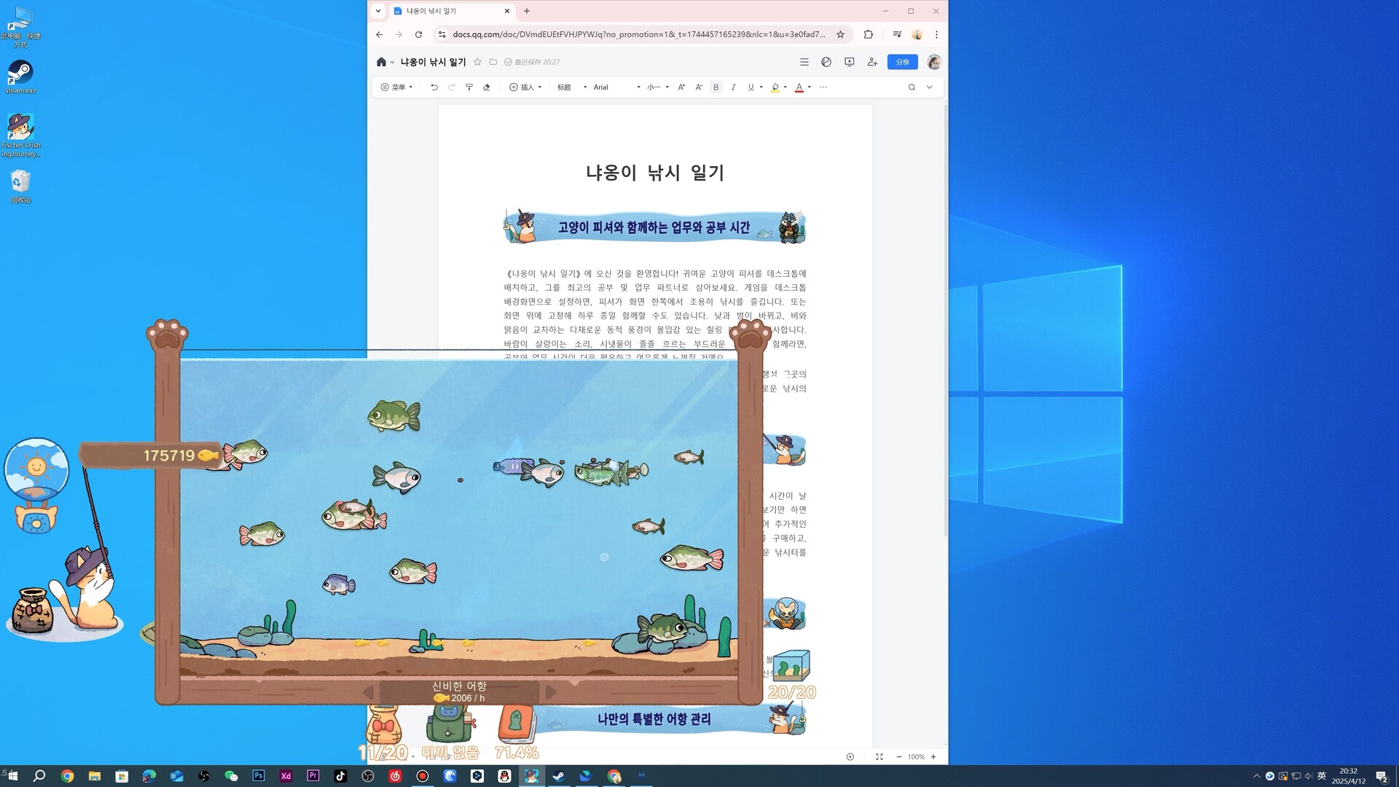Switch to next fish tank arrow
The height and width of the screenshot is (787, 1399).
[x=551, y=692]
